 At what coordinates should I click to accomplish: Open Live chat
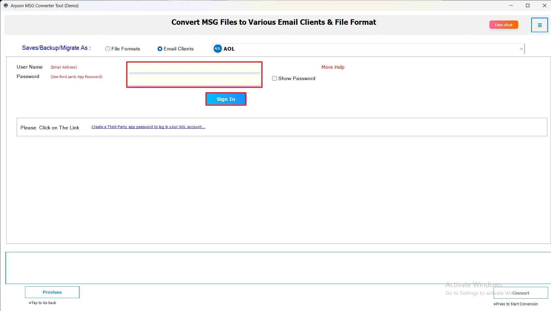(x=504, y=25)
